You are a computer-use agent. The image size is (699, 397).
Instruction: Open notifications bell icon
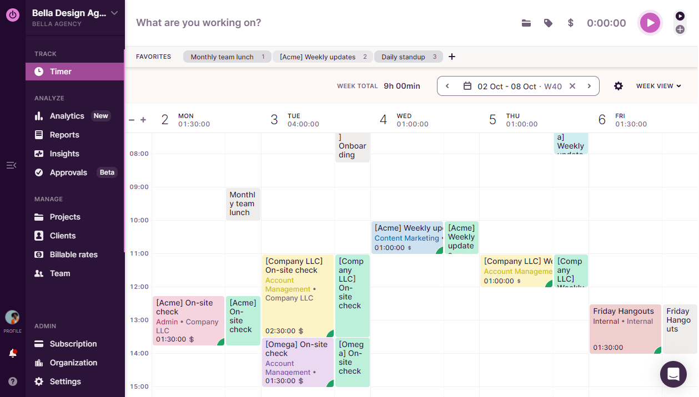pos(13,354)
